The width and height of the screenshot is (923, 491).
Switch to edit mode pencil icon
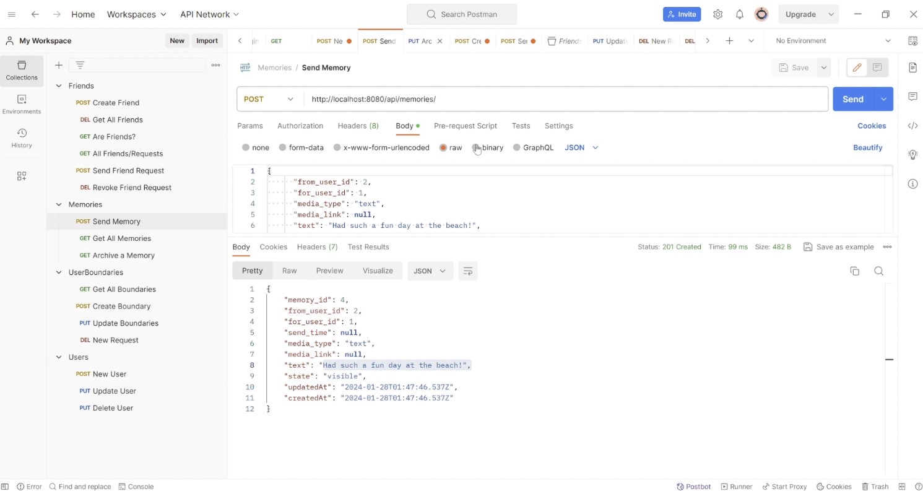857,67
